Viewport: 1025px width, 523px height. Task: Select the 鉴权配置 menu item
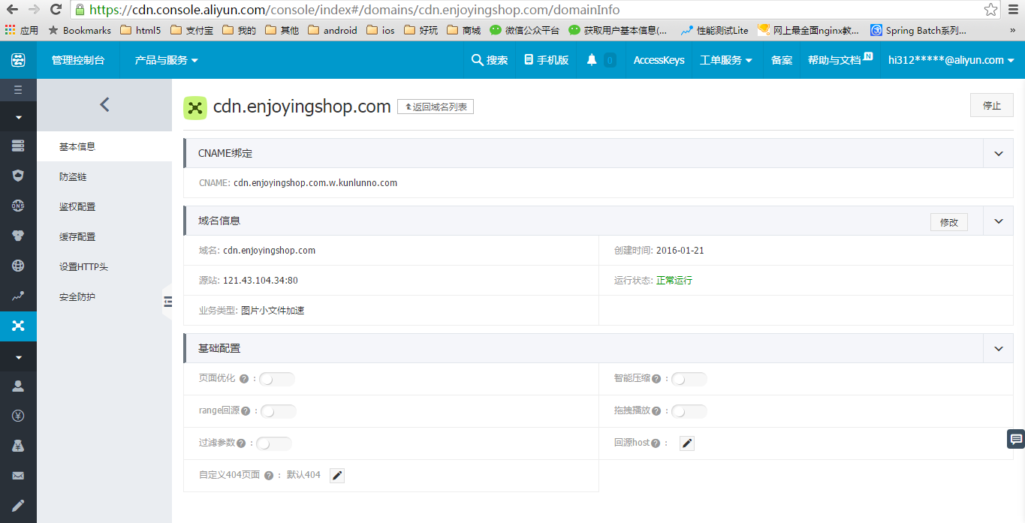(x=104, y=206)
